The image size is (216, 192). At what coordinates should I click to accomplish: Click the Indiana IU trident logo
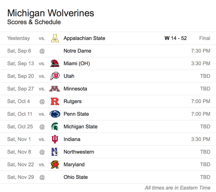(x=55, y=139)
